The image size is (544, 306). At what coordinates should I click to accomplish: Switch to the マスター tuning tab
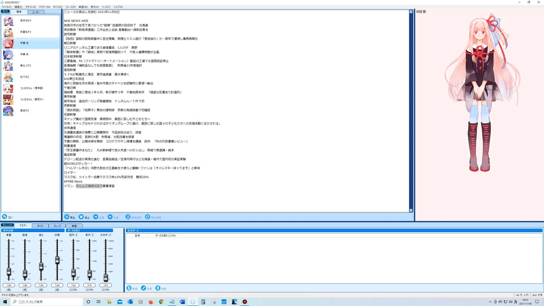coord(23,226)
